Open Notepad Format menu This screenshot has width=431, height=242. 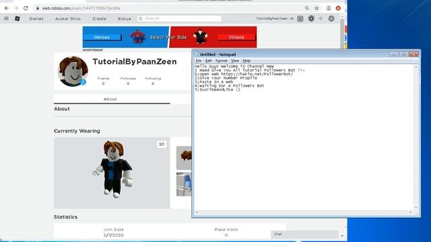coord(222,61)
